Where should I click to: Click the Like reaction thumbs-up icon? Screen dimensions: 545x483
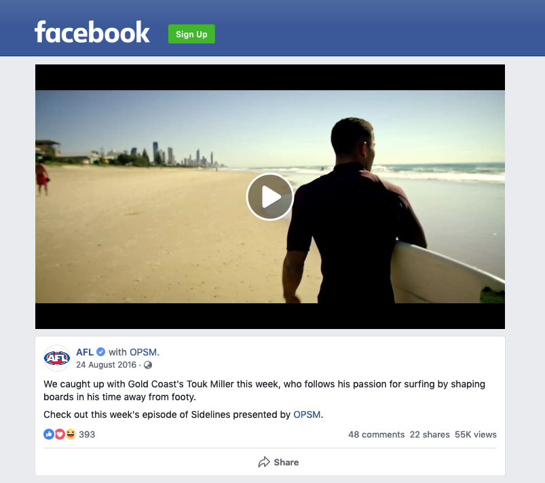point(49,434)
